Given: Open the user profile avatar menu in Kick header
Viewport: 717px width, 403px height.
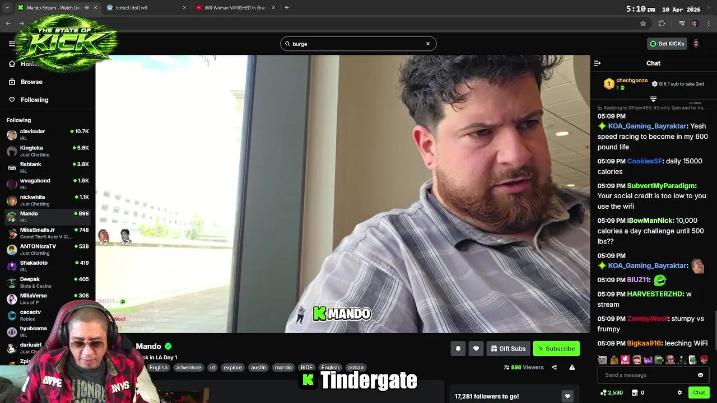Looking at the screenshot, I should pos(696,44).
